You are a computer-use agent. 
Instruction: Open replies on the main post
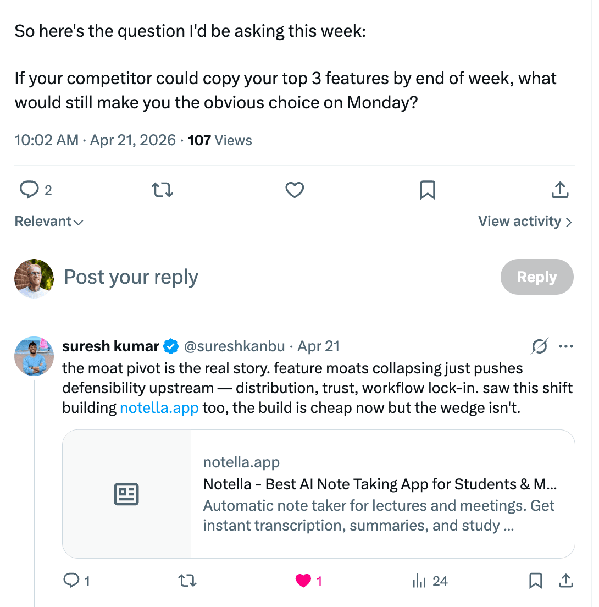click(x=29, y=190)
